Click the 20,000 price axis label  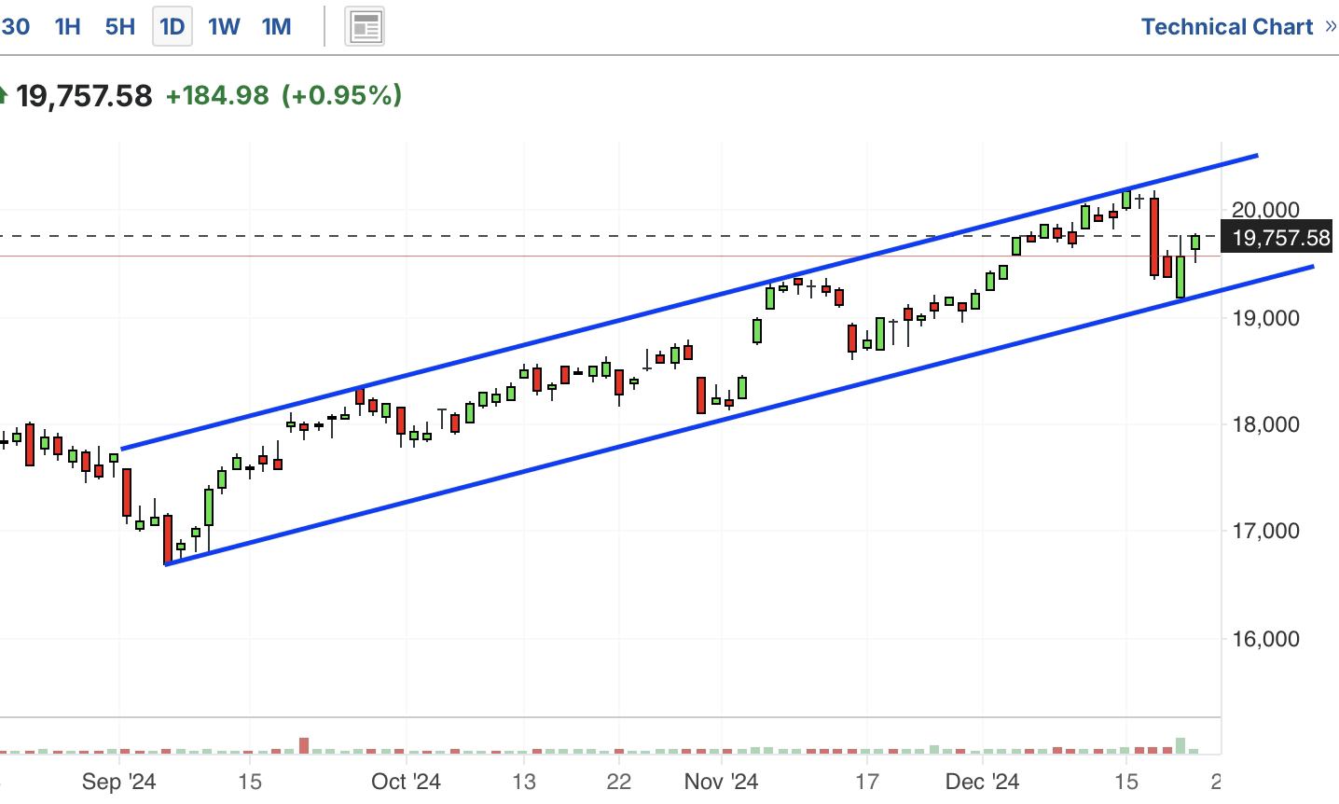click(1265, 211)
